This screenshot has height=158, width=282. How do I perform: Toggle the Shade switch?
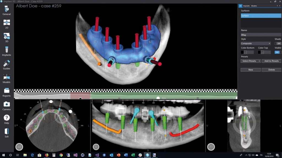coord(278,43)
